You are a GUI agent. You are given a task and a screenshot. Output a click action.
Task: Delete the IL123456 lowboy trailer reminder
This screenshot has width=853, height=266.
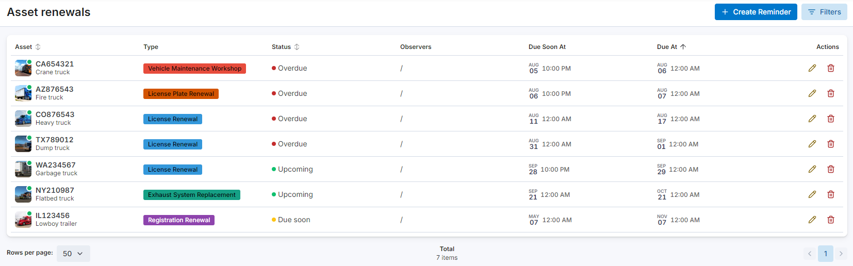click(831, 220)
